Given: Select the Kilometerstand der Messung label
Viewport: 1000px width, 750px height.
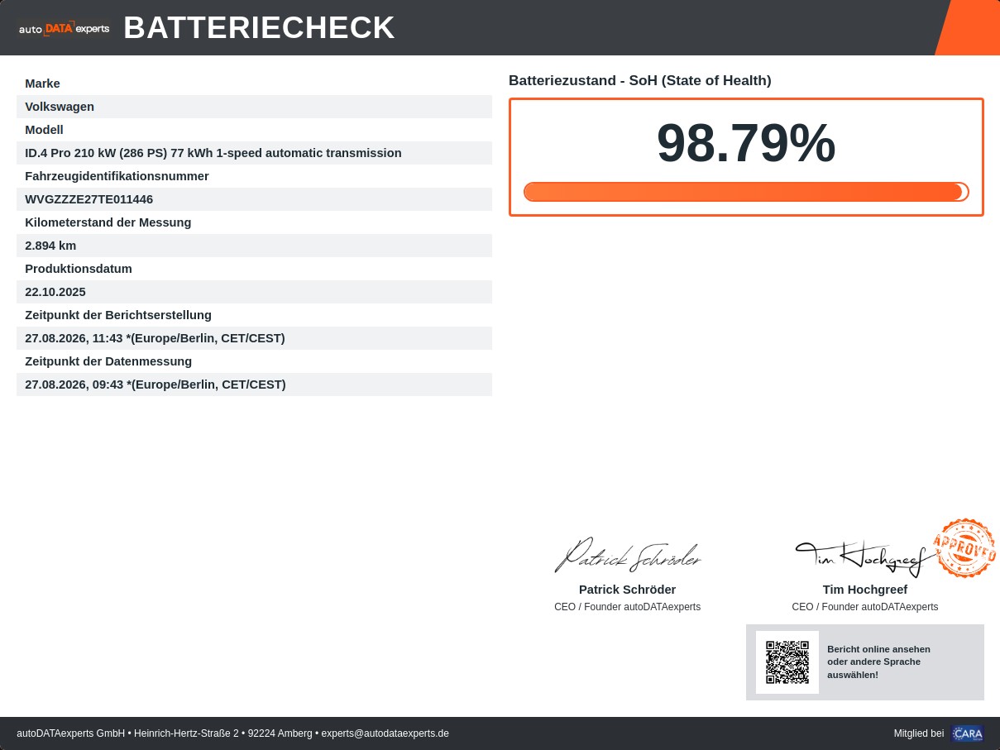Looking at the screenshot, I should point(108,222).
